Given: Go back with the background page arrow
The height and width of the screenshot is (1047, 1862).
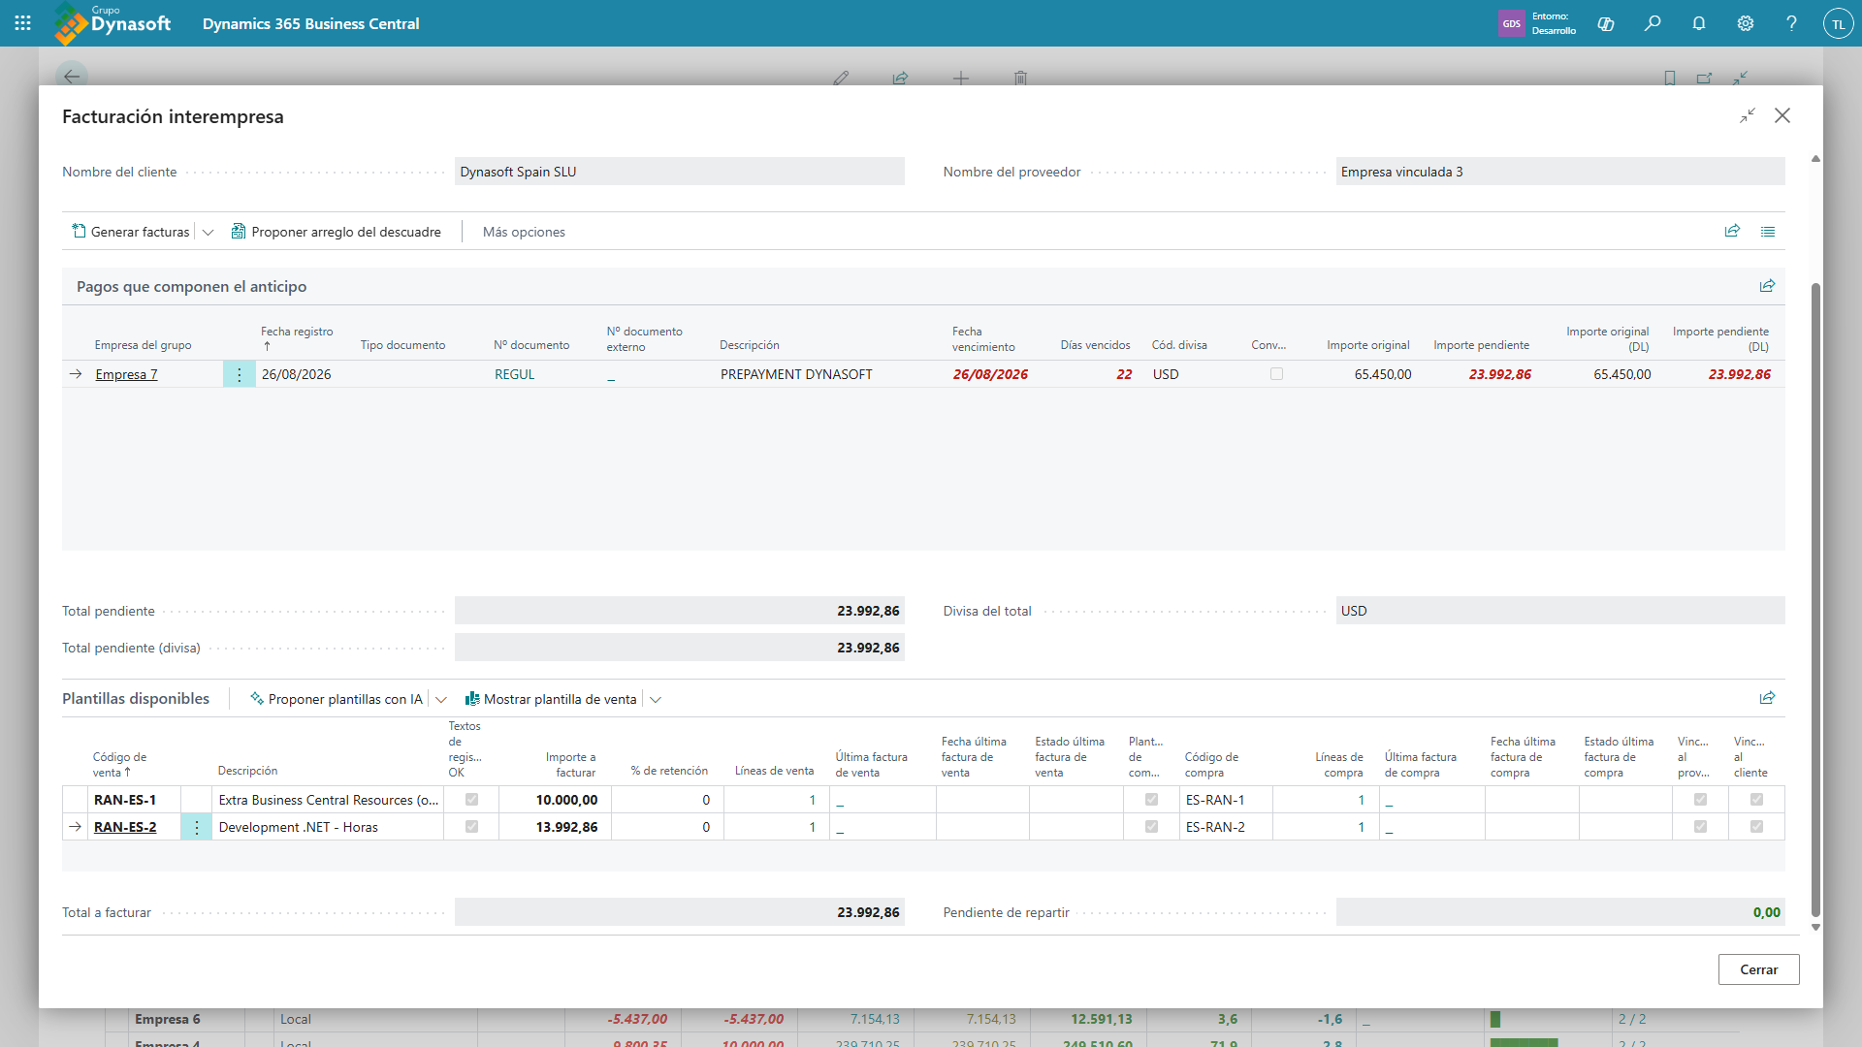Looking at the screenshot, I should (x=72, y=77).
